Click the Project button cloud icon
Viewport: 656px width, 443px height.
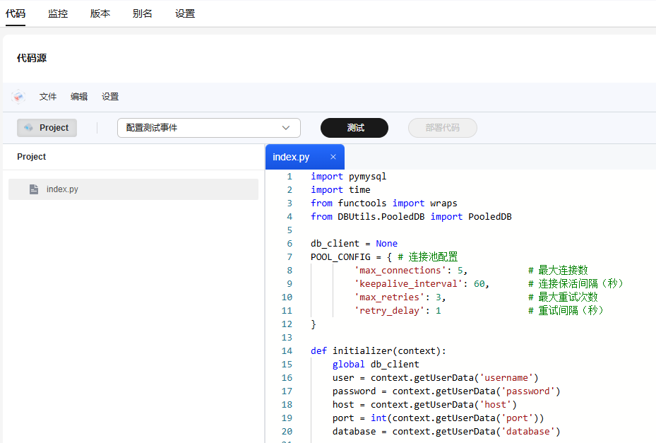click(28, 128)
